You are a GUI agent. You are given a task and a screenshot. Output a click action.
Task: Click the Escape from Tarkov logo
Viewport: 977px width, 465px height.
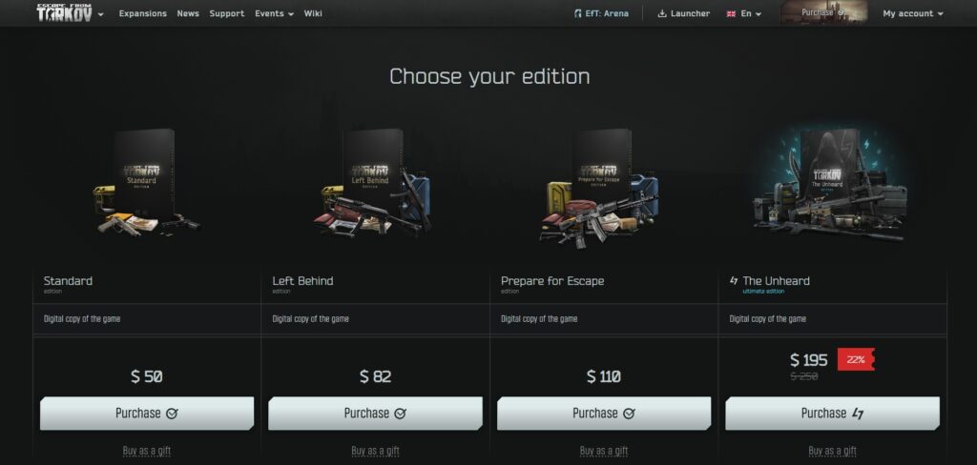pyautogui.click(x=64, y=12)
